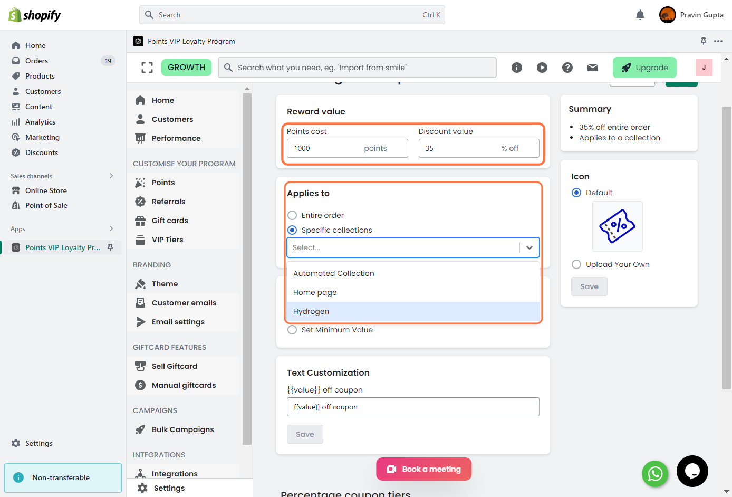This screenshot has height=497, width=732.
Task: Choose Hydrogen from the collection list
Action: coord(311,311)
